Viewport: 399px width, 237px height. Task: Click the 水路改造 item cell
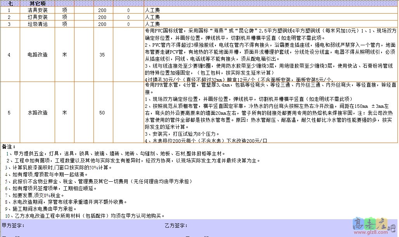[x=38, y=113]
